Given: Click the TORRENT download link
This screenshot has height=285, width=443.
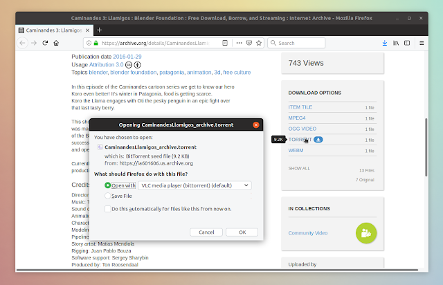Looking at the screenshot, I should coord(300,140).
